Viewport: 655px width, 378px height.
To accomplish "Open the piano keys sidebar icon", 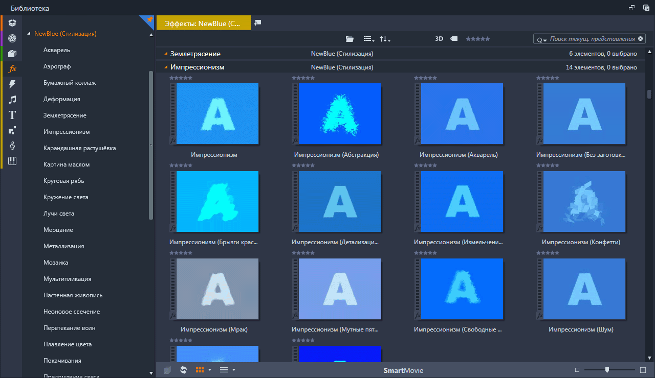I will tap(12, 161).
